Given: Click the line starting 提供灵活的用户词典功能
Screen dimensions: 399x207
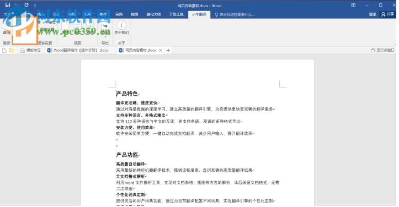Looking at the screenshot, I should pos(195,200).
